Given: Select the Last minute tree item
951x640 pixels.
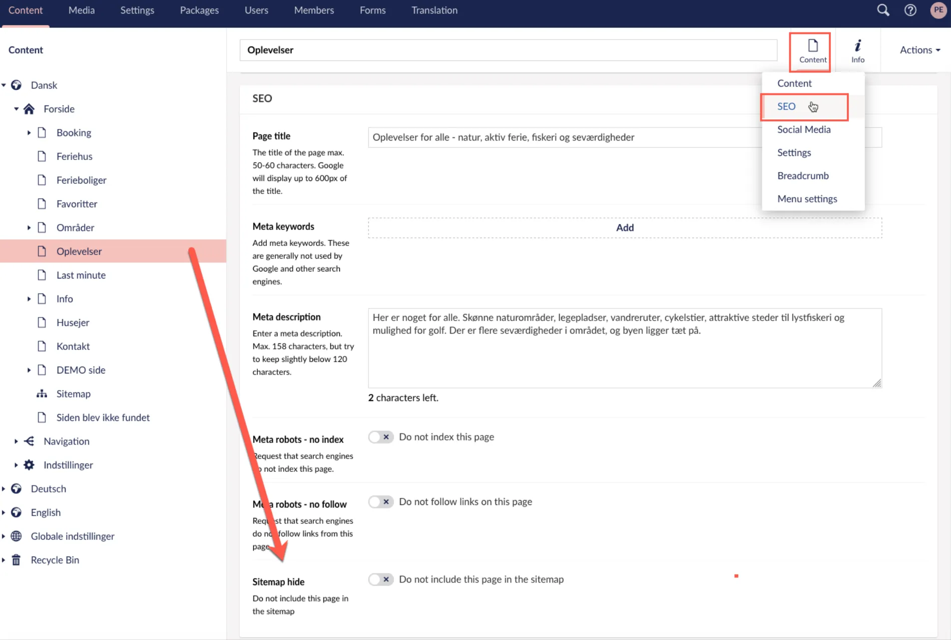Looking at the screenshot, I should (81, 275).
